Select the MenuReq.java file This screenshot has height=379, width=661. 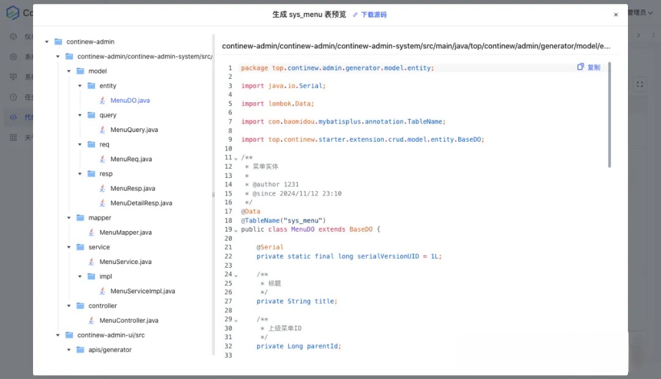[x=131, y=159]
